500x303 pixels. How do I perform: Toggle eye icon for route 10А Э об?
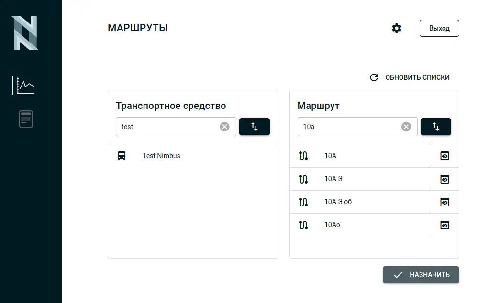pyautogui.click(x=444, y=202)
